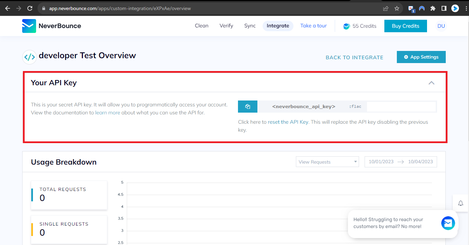The height and width of the screenshot is (245, 469).
Task: Open the DU account avatar menu
Action: (x=441, y=26)
